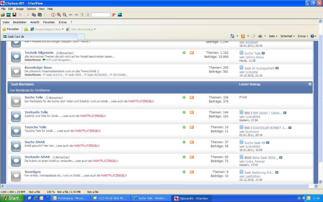Expand Extras dropdown in the command bar

[303, 36]
